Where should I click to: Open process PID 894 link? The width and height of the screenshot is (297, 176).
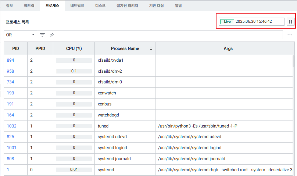point(10,60)
